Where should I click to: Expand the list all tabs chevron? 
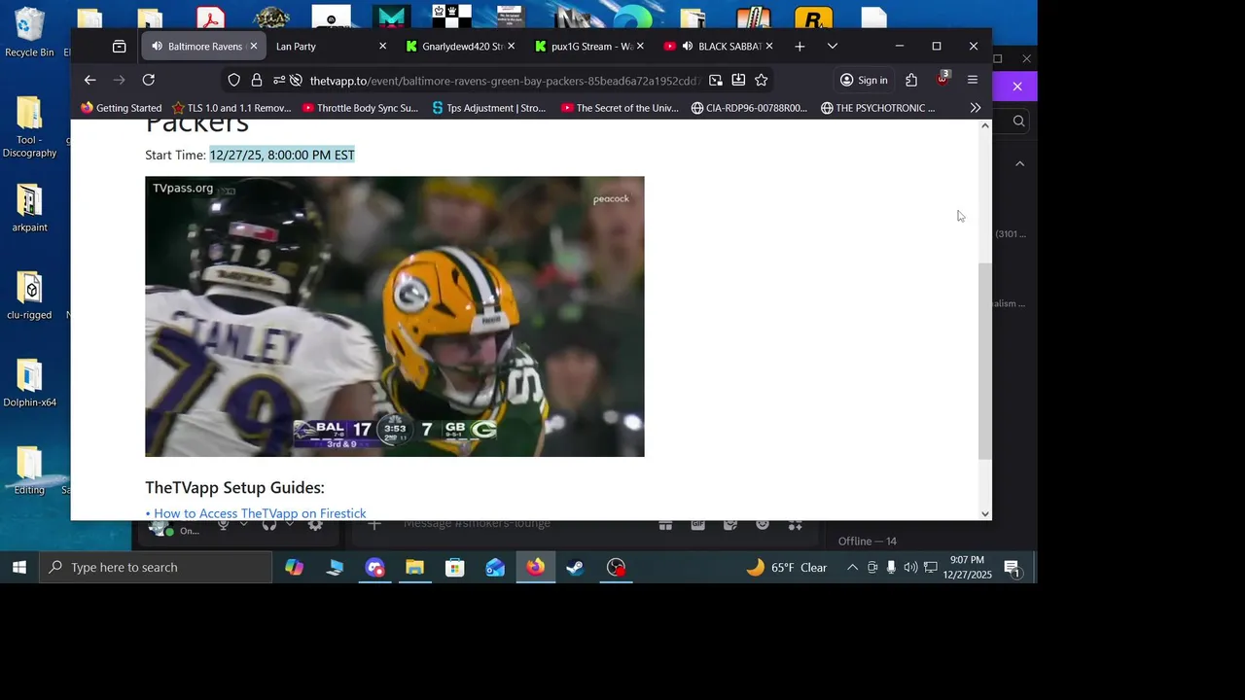click(833, 46)
